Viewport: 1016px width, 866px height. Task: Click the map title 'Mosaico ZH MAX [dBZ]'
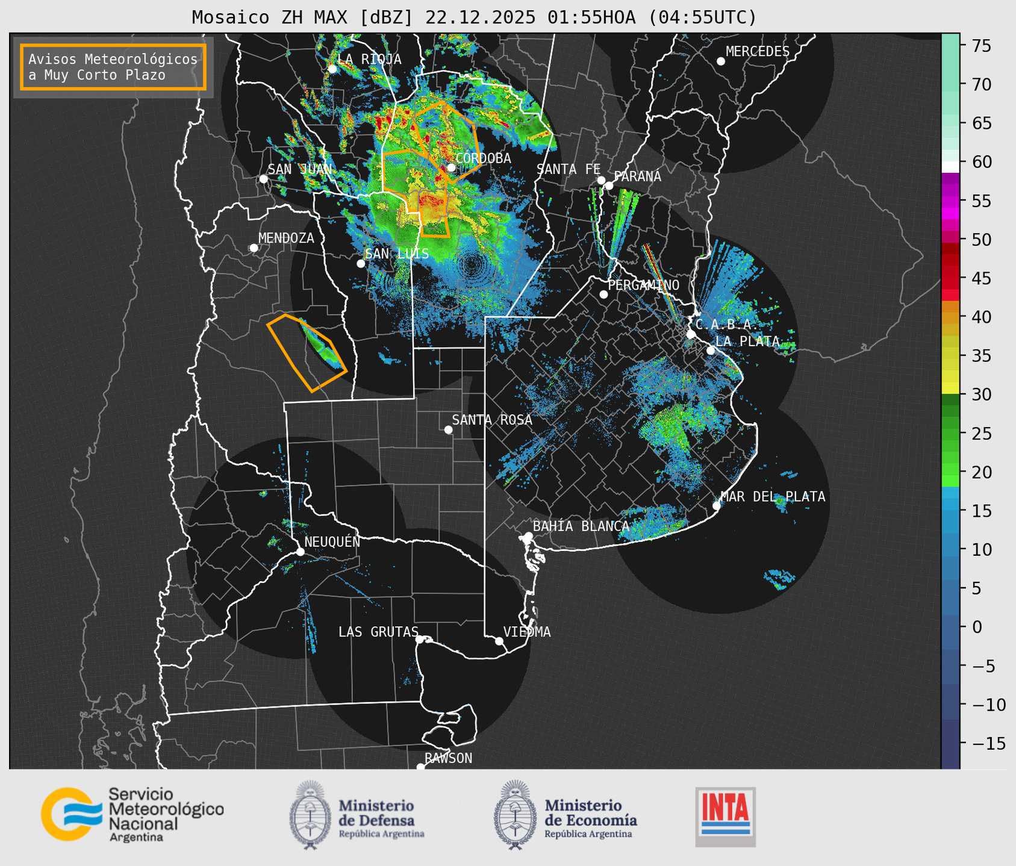point(303,17)
